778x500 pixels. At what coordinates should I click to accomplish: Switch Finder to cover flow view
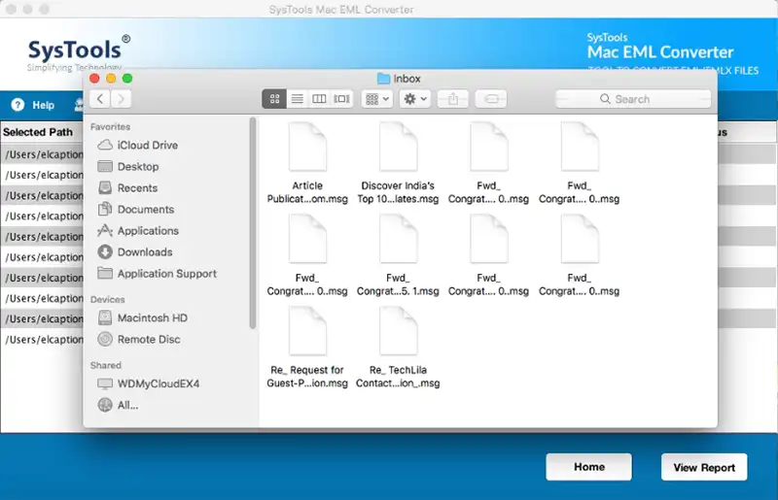pos(341,99)
